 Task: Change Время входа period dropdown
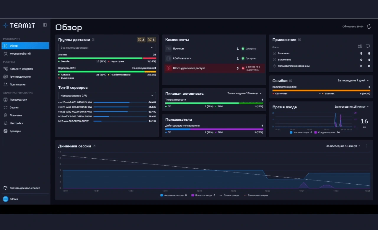click(351, 107)
